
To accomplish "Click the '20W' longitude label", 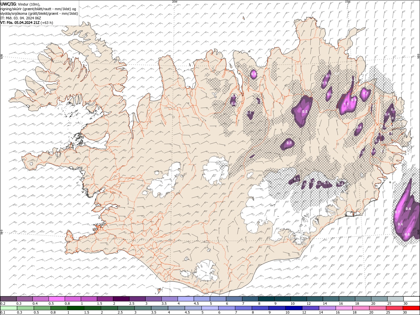I will [x=175, y=2].
